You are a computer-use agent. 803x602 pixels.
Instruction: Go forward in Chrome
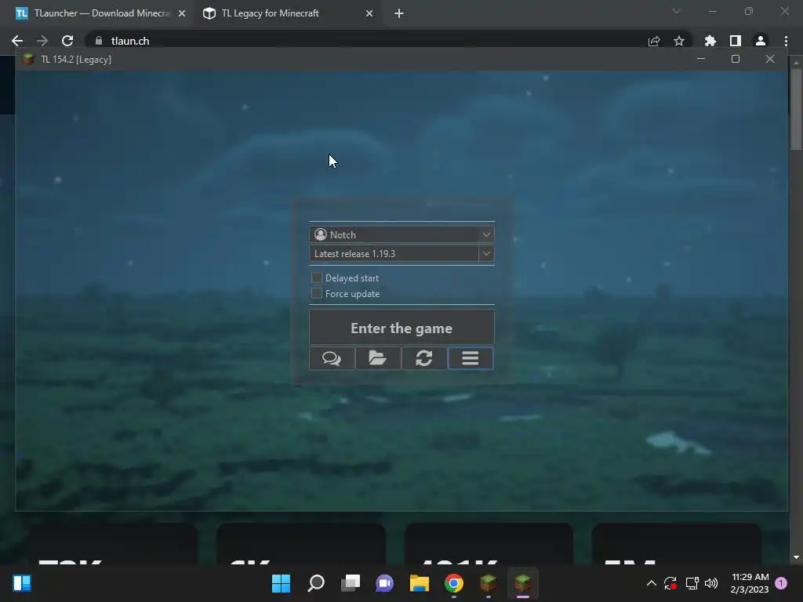42,41
